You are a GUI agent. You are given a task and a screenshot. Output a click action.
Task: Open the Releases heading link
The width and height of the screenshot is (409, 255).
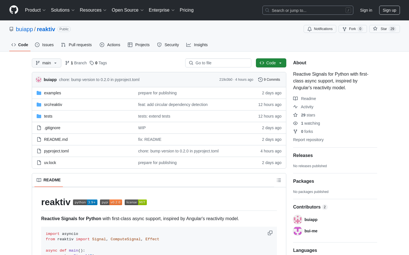tap(303, 156)
